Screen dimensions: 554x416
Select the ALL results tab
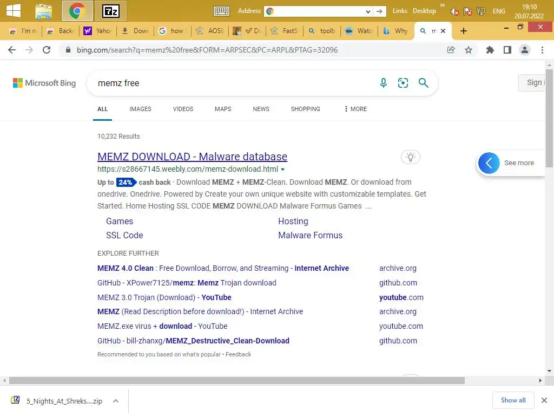coord(102,109)
